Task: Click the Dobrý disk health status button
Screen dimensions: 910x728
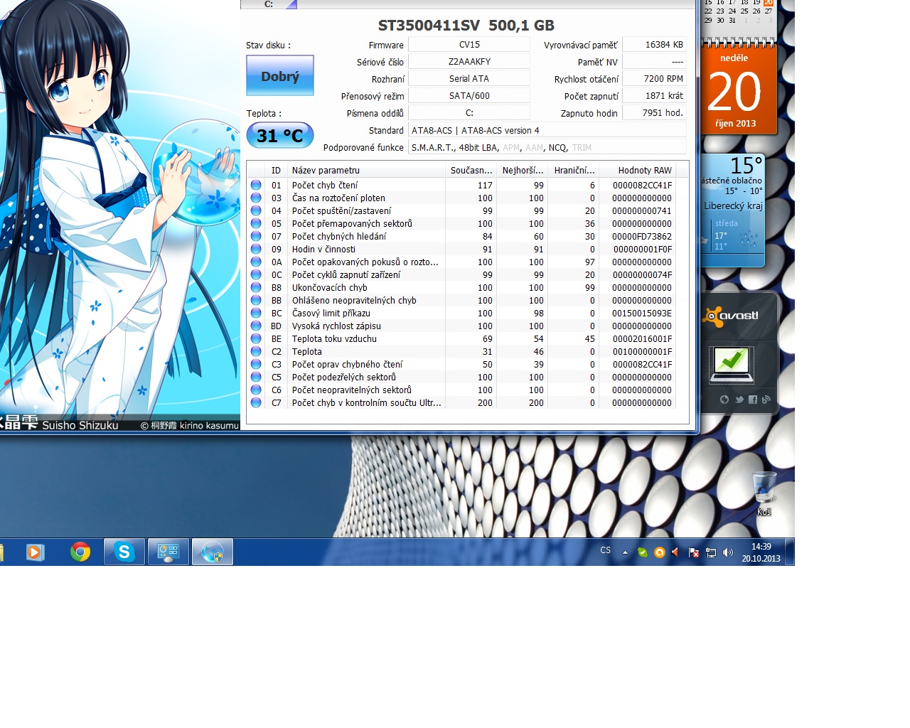Action: click(280, 75)
